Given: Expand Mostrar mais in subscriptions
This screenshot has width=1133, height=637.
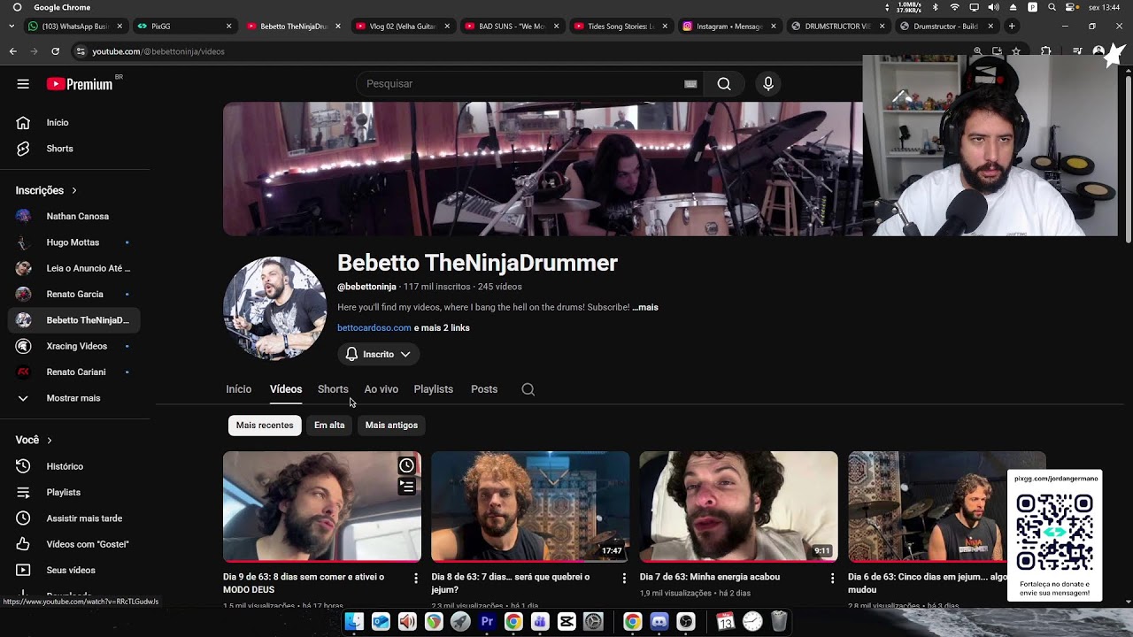Looking at the screenshot, I should (74, 398).
